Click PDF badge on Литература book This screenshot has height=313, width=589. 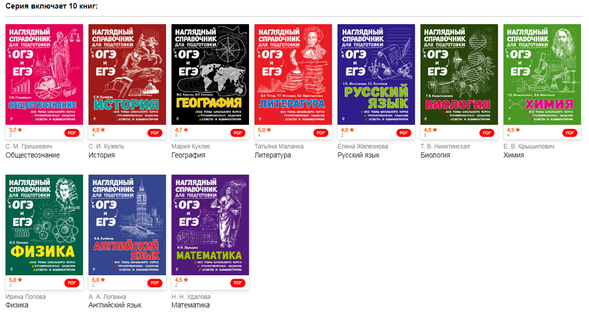(x=321, y=133)
